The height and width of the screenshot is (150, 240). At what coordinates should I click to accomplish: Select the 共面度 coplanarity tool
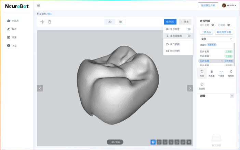(x=202, y=86)
